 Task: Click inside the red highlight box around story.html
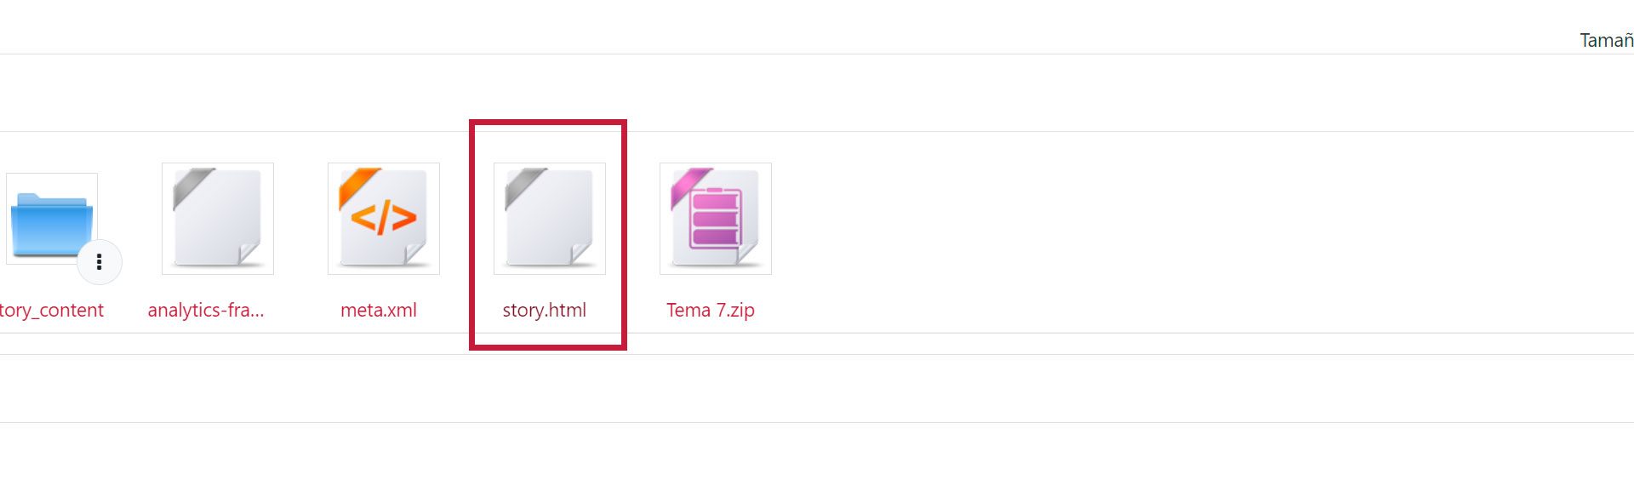click(548, 235)
